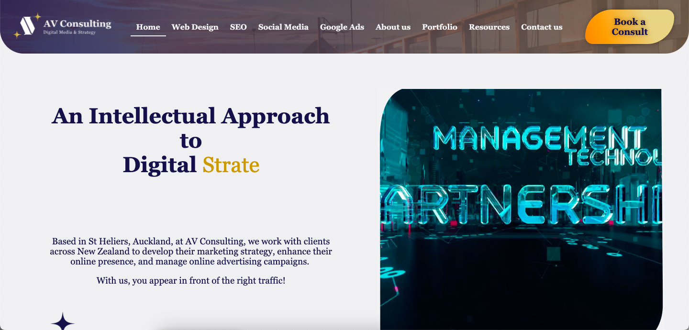This screenshot has width=689, height=330.
Task: Visit the About us page
Action: coord(393,27)
